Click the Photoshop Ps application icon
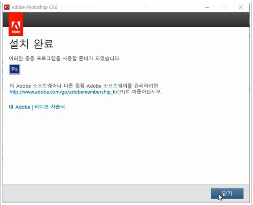 15,69
